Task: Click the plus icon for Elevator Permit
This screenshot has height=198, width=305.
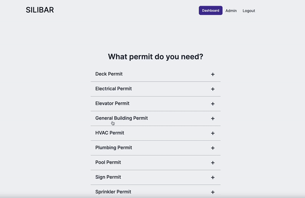Action: tap(212, 104)
